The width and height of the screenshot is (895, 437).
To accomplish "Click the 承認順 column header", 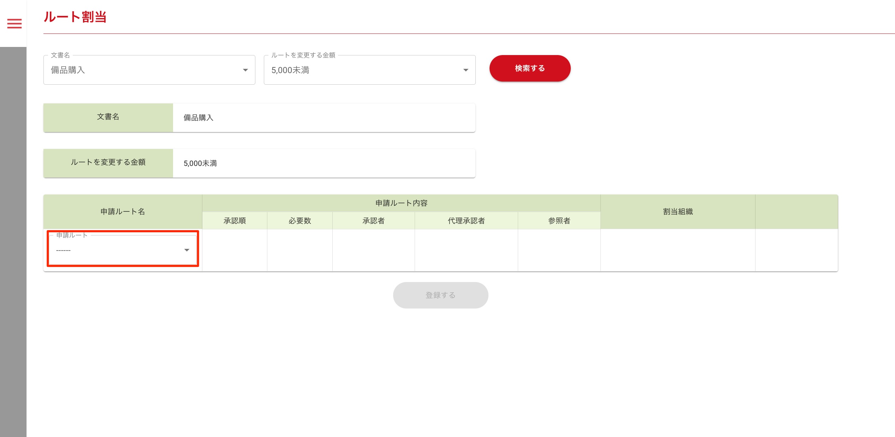I will click(x=235, y=221).
